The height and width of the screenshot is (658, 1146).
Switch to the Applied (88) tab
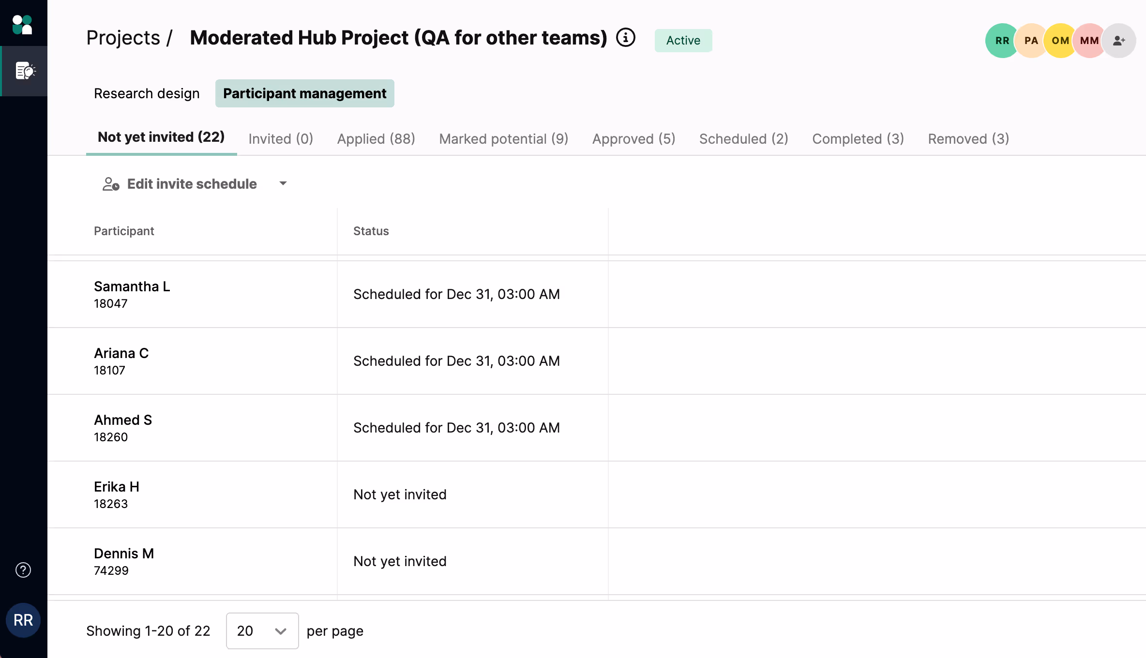pyautogui.click(x=376, y=139)
